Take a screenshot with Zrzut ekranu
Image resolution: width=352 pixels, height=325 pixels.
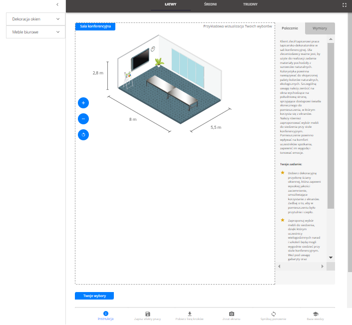coord(231,314)
